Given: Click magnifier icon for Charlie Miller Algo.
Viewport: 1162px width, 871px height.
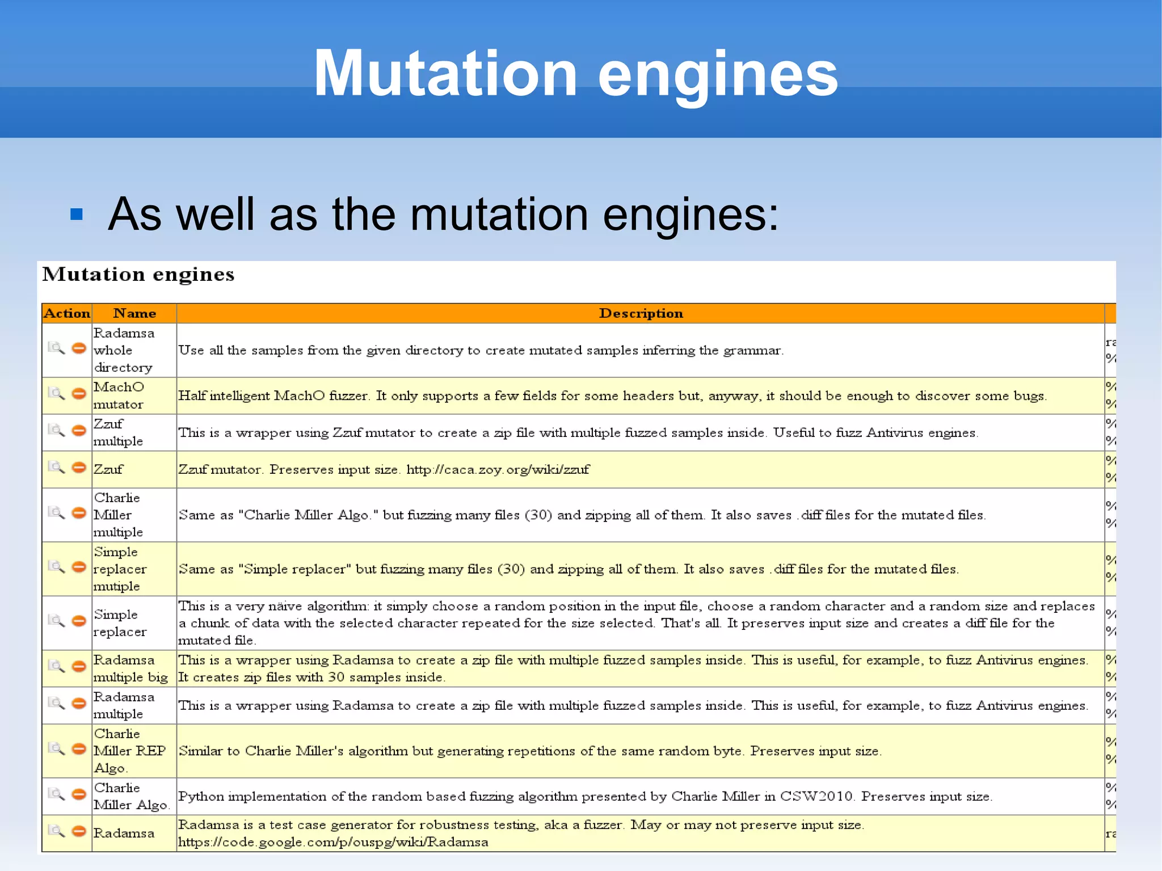Looking at the screenshot, I should [x=56, y=794].
